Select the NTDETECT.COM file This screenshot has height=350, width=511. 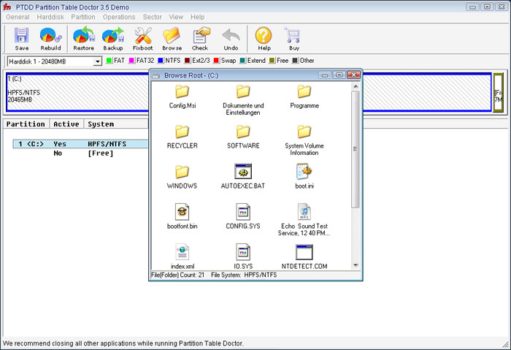click(304, 256)
